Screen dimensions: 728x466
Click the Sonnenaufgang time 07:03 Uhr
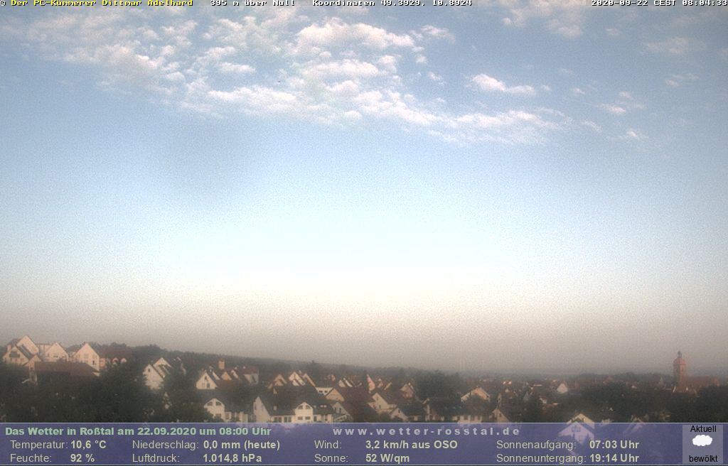click(614, 445)
